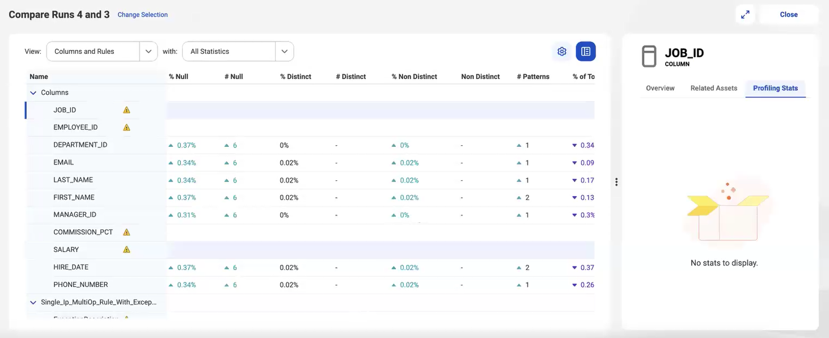Sort by the # Patterns column header
This screenshot has height=338, width=829.
tap(533, 77)
